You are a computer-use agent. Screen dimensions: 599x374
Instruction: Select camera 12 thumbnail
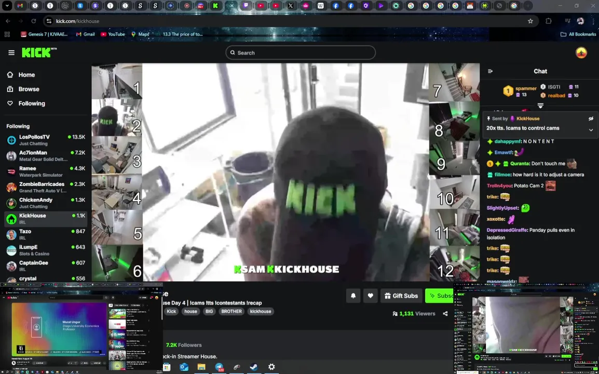point(454,263)
